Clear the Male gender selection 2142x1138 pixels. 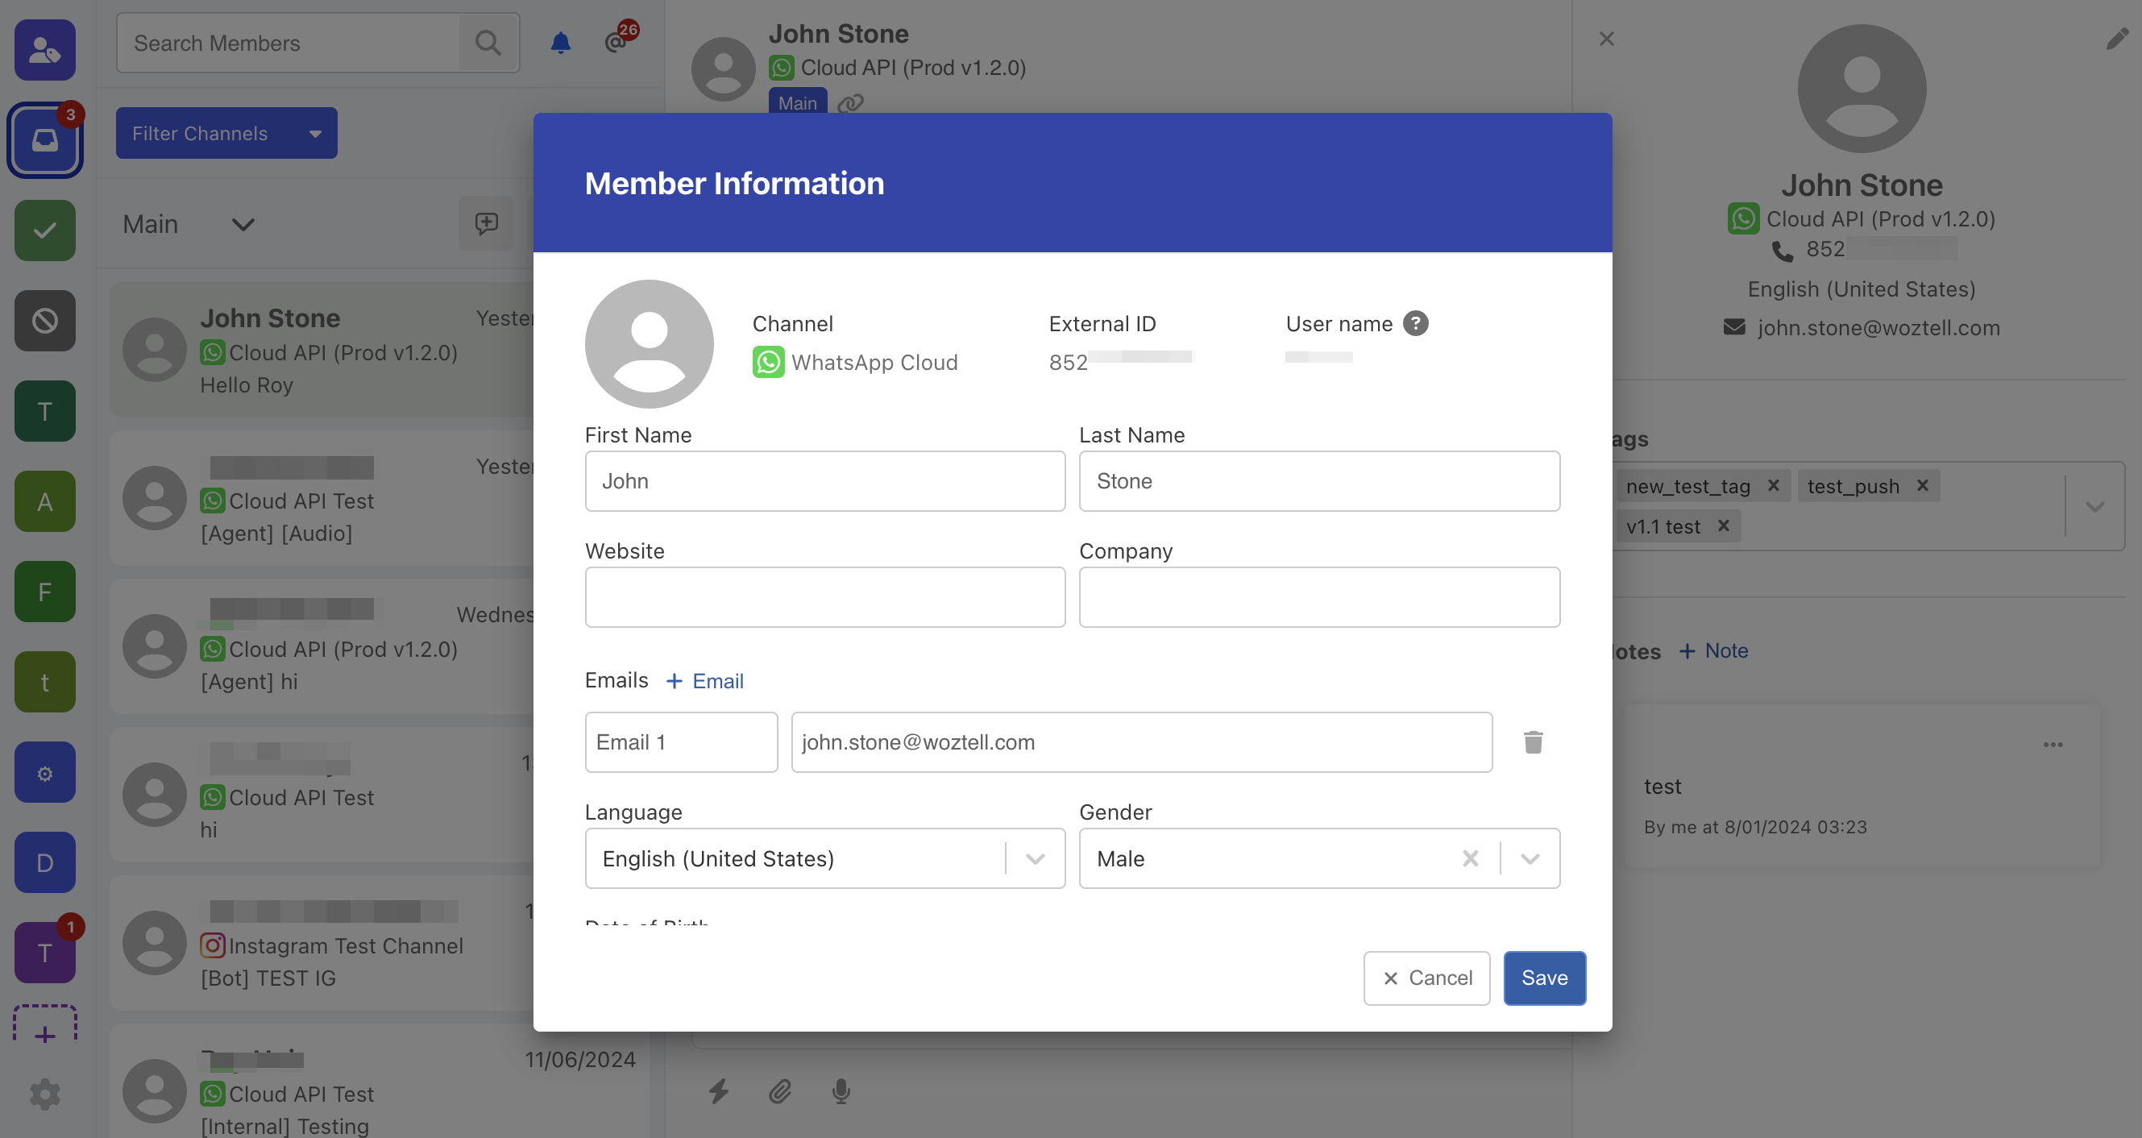(1470, 858)
